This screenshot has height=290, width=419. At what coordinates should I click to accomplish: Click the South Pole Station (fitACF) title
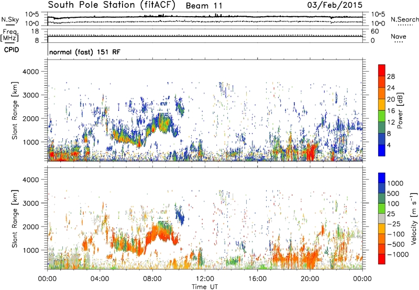[112, 5]
